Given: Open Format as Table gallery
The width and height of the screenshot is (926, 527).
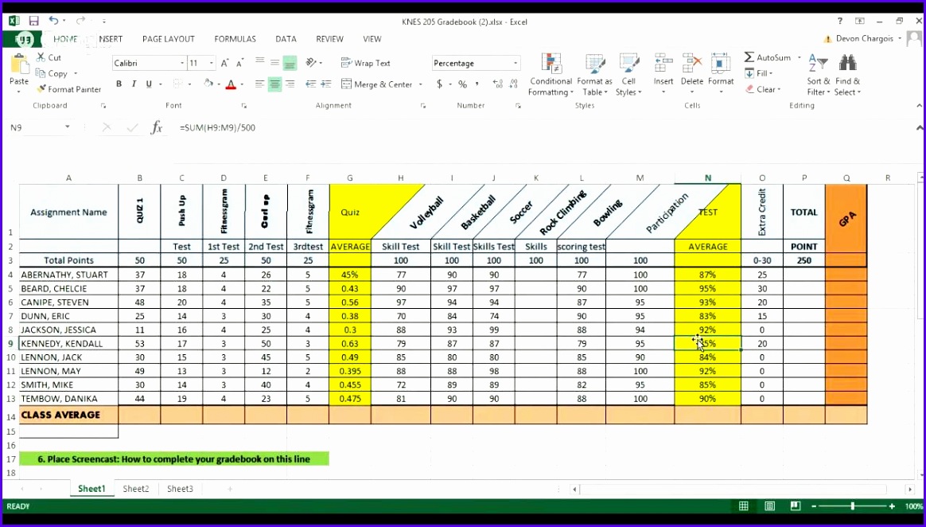Looking at the screenshot, I should (594, 75).
